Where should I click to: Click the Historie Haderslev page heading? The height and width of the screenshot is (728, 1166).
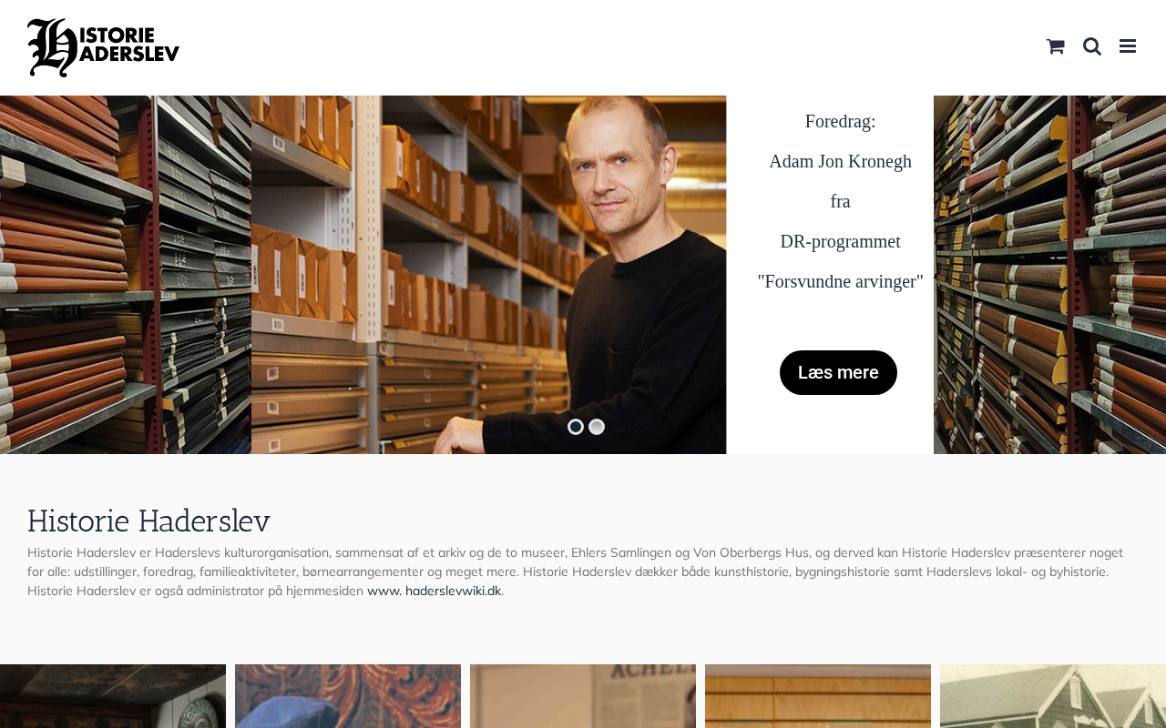click(148, 521)
